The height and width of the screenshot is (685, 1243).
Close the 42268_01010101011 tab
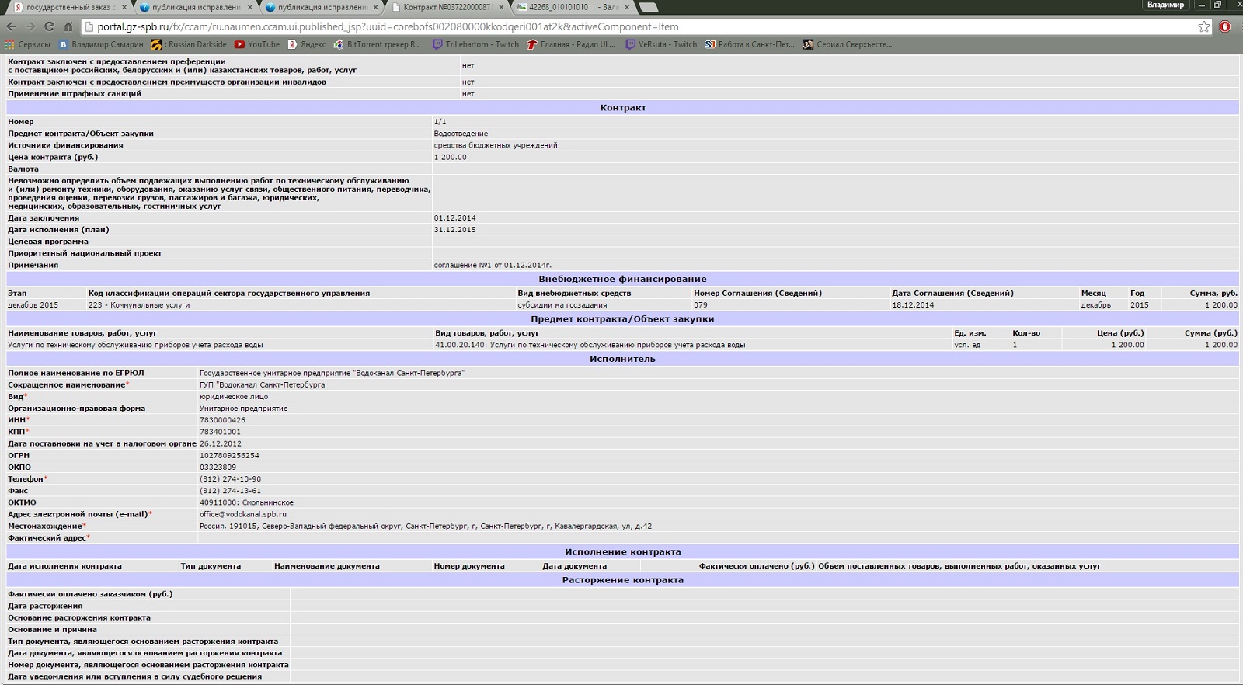click(x=627, y=7)
